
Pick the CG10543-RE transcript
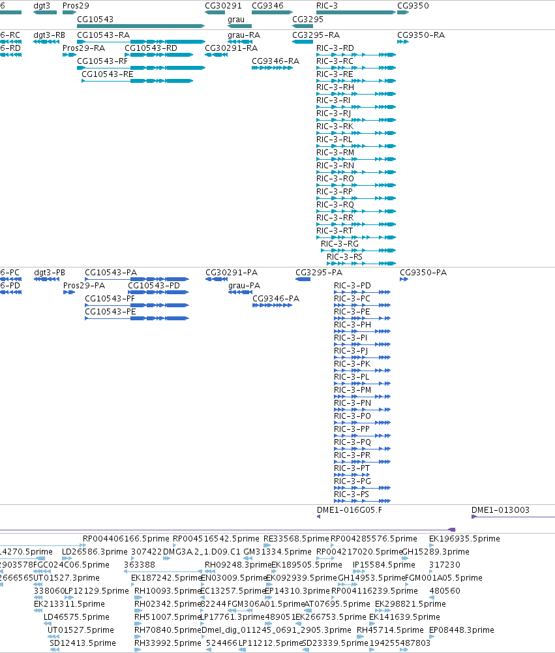pos(138,81)
